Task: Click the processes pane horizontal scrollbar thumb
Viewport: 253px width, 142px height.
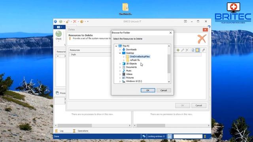Action: [75, 125]
